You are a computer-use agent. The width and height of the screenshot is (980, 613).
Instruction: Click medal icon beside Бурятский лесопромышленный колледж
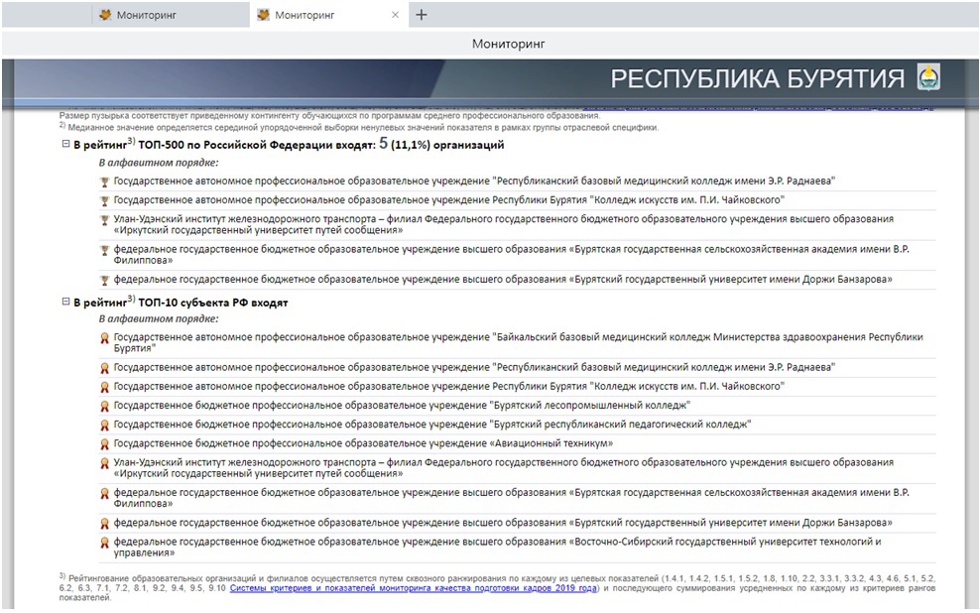tap(104, 406)
